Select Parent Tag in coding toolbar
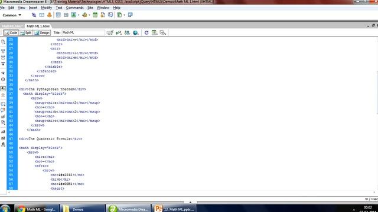The height and width of the screenshot is (212, 378). click(x=3, y=73)
